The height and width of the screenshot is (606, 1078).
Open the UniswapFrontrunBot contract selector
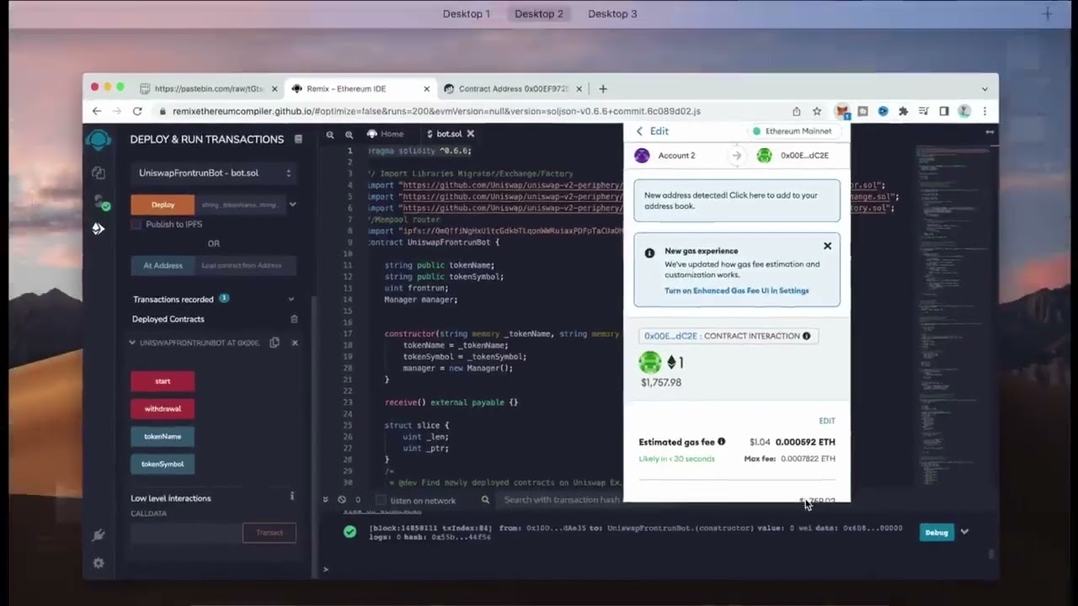215,173
